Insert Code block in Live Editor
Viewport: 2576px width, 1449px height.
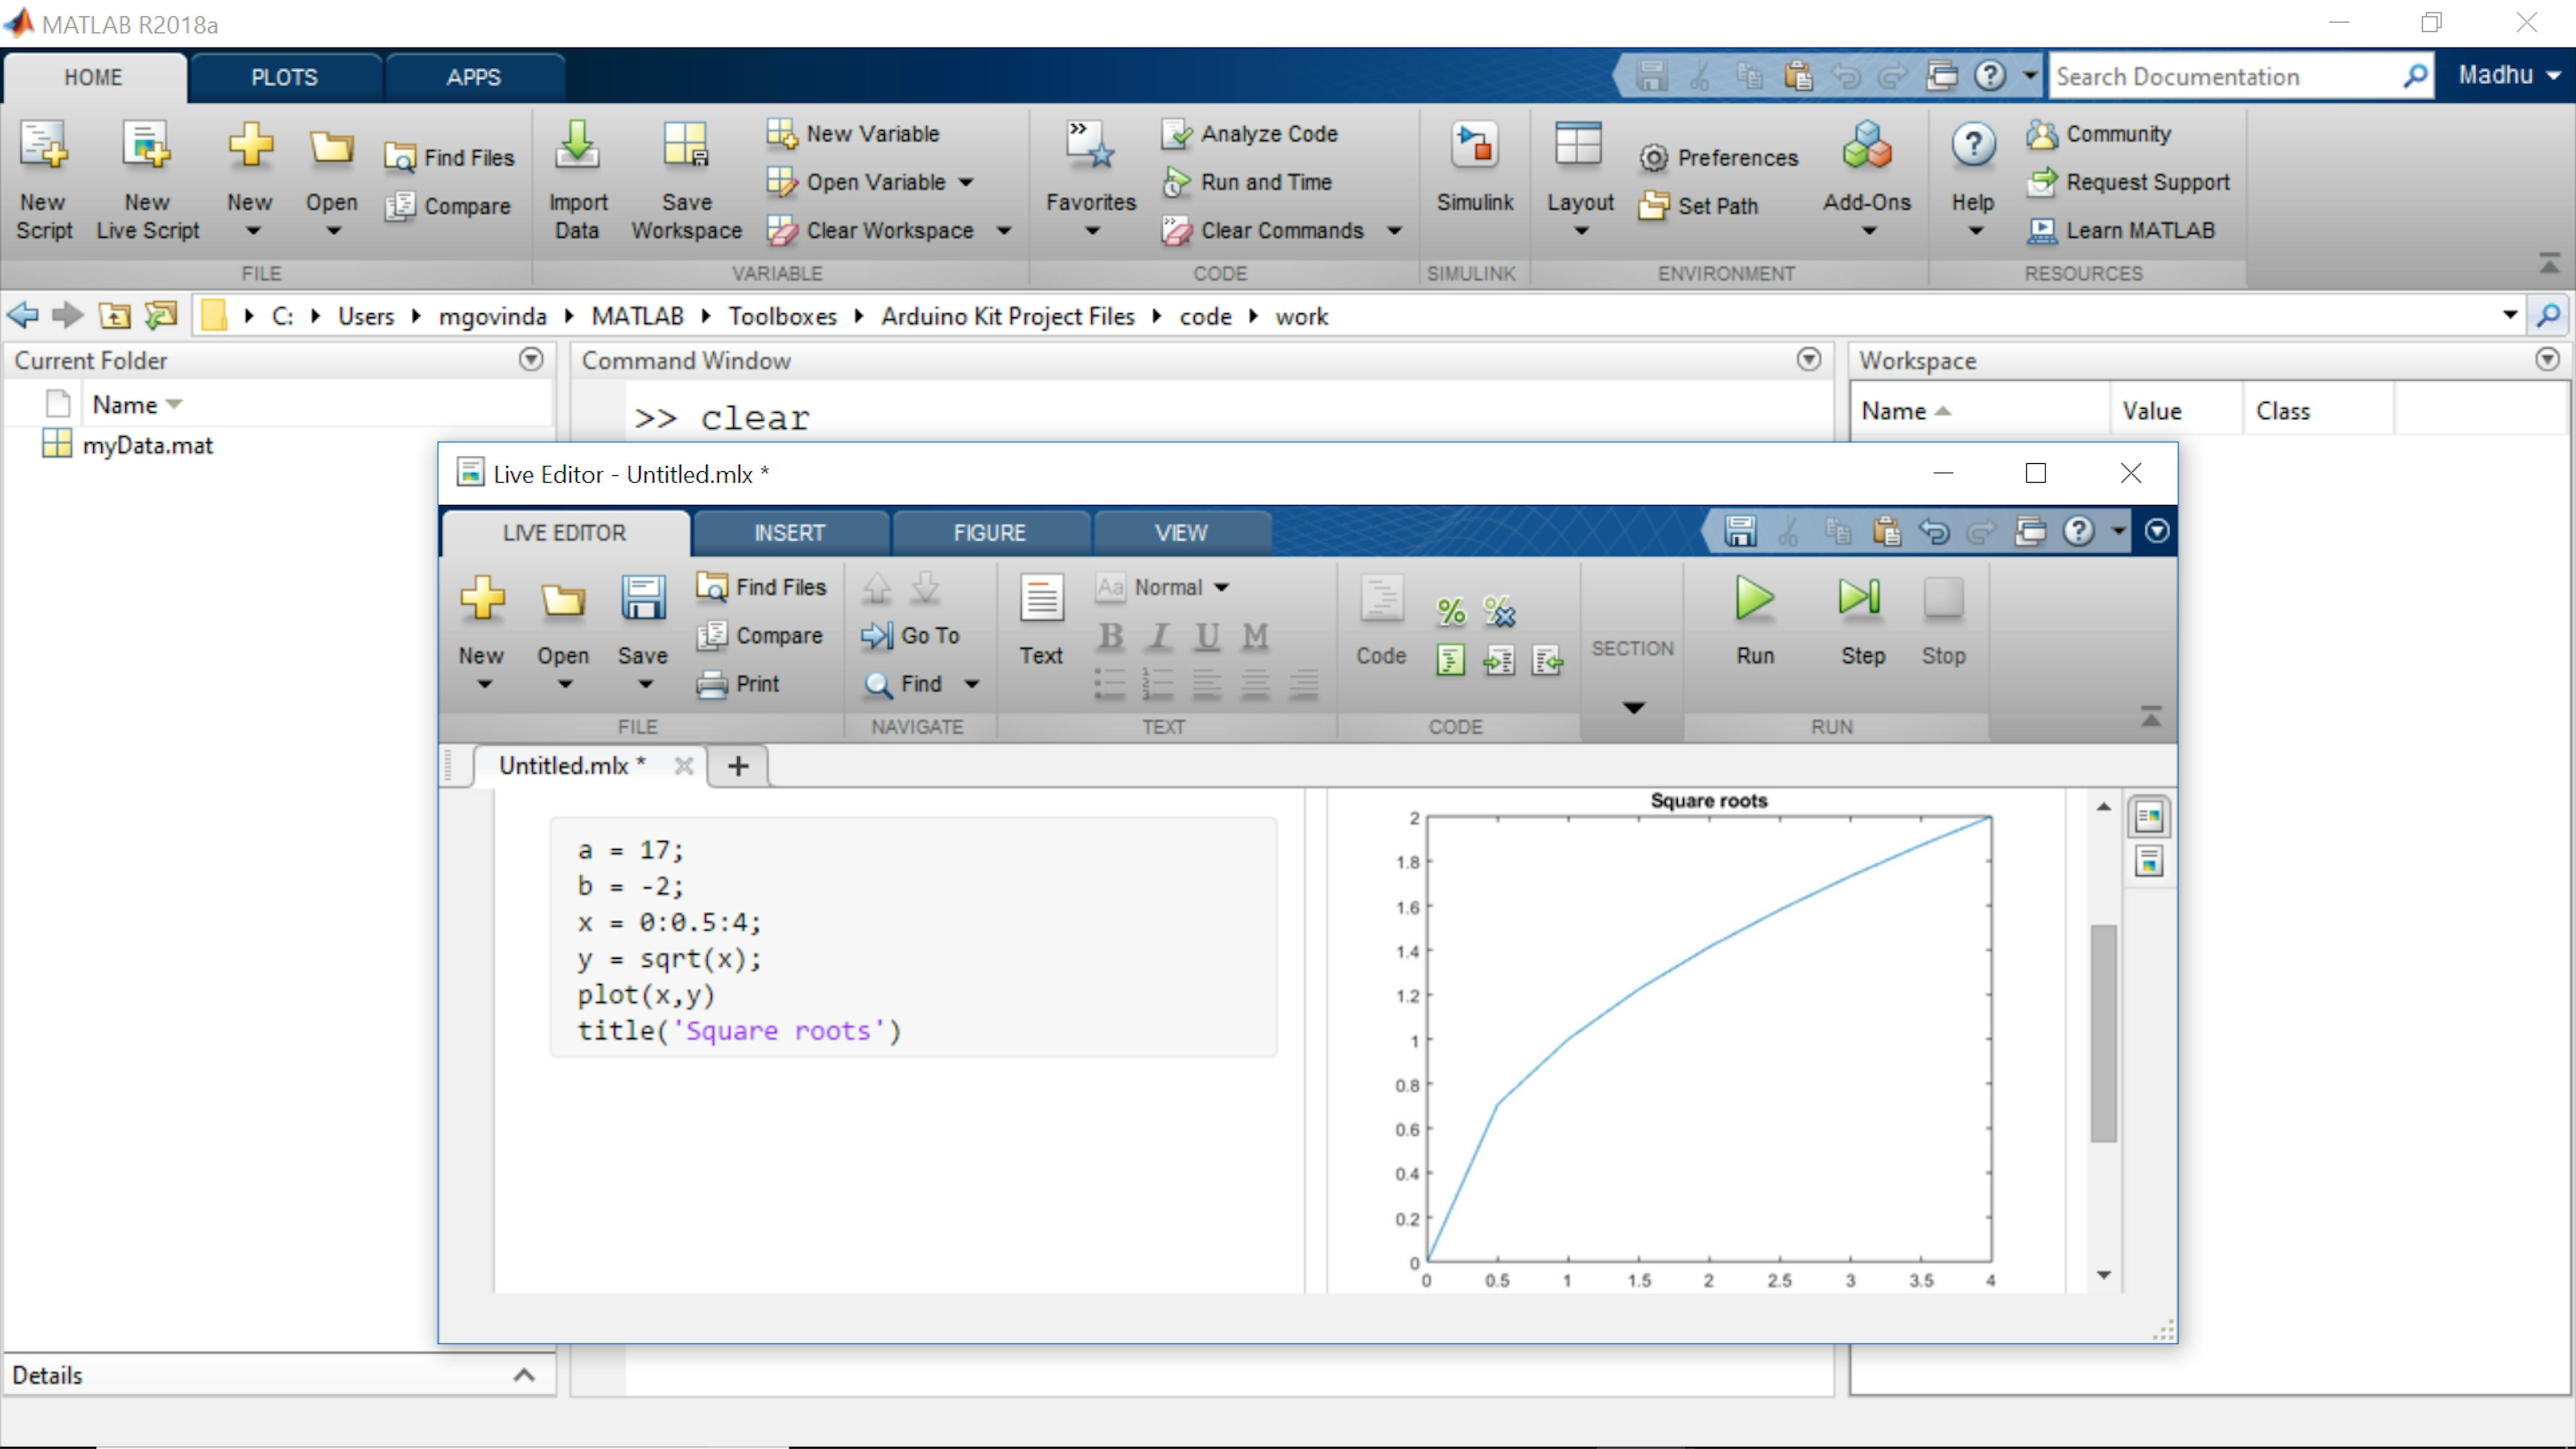(1381, 620)
